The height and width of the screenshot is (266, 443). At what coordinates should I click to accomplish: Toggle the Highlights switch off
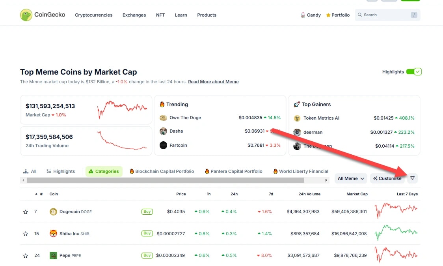click(x=414, y=72)
